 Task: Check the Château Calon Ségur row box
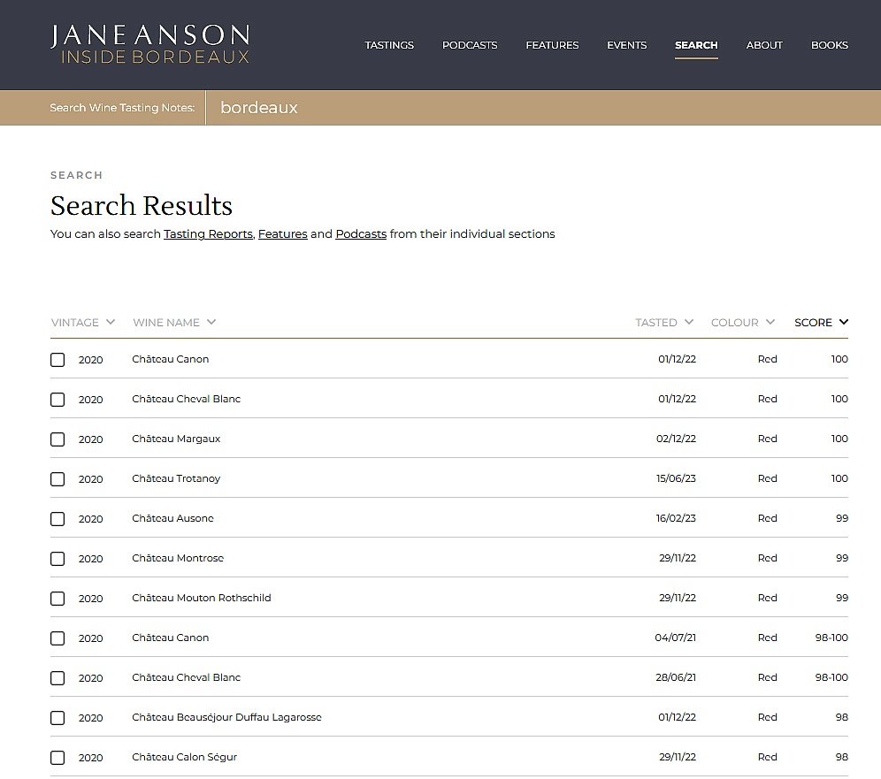(x=57, y=758)
